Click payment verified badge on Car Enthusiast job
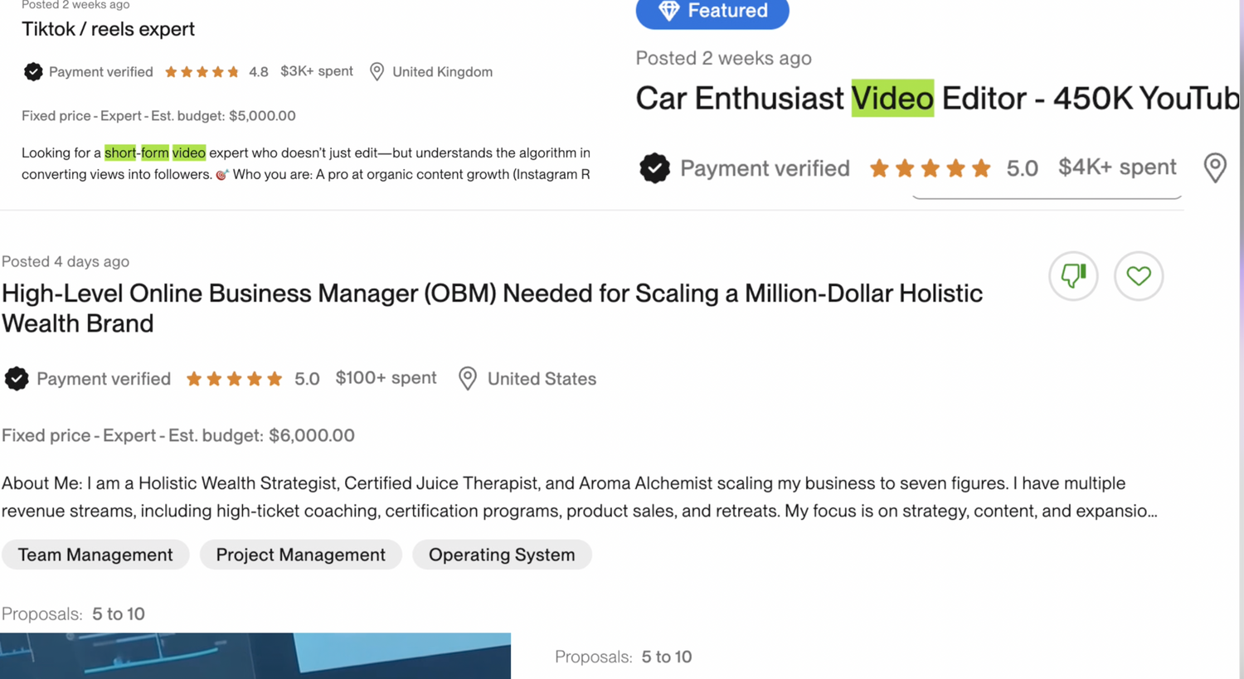1244x679 pixels. (654, 168)
